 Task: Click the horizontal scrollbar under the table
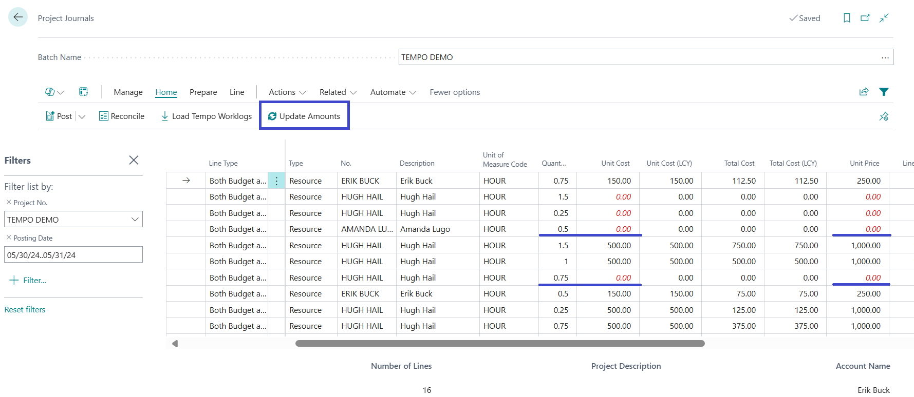pos(499,344)
